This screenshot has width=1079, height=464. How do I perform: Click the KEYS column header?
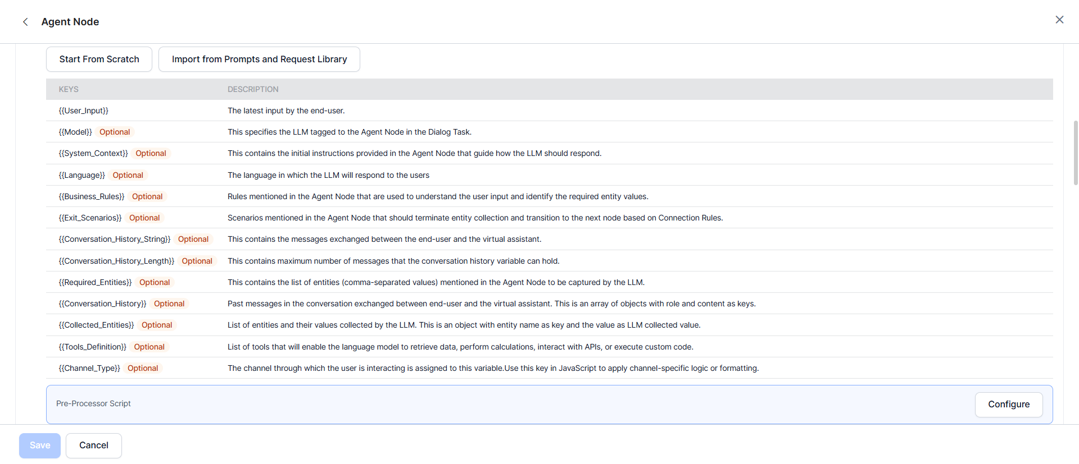[69, 90]
